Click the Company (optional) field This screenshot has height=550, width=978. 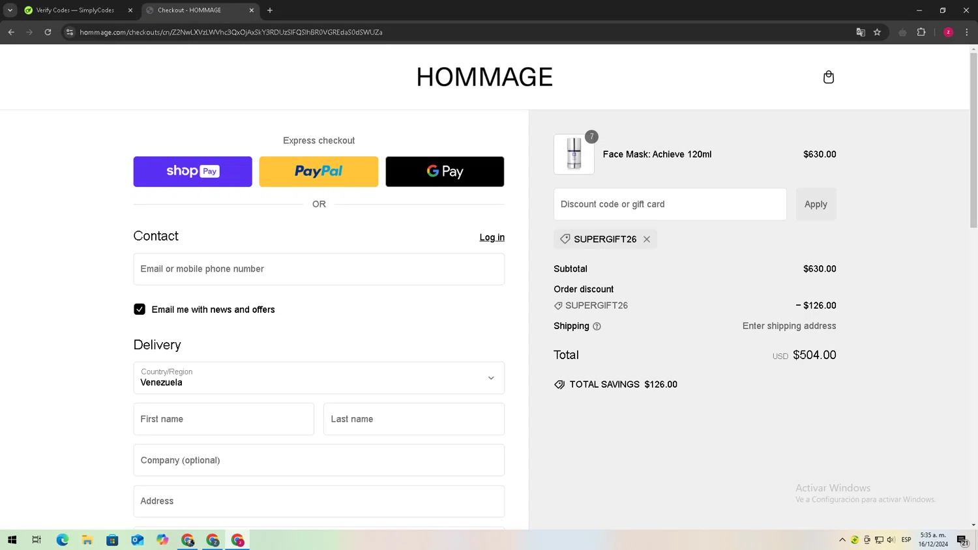pos(319,460)
